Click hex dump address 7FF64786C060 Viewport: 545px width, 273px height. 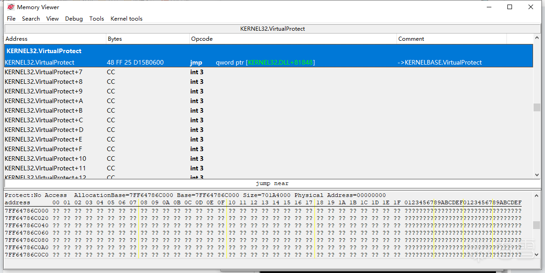pos(27,232)
